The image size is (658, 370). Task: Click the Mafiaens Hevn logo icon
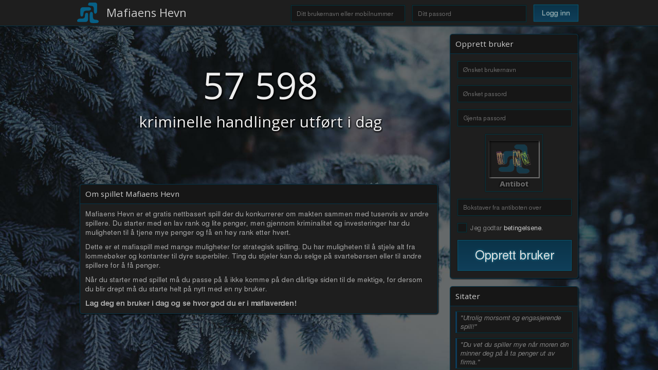click(88, 13)
